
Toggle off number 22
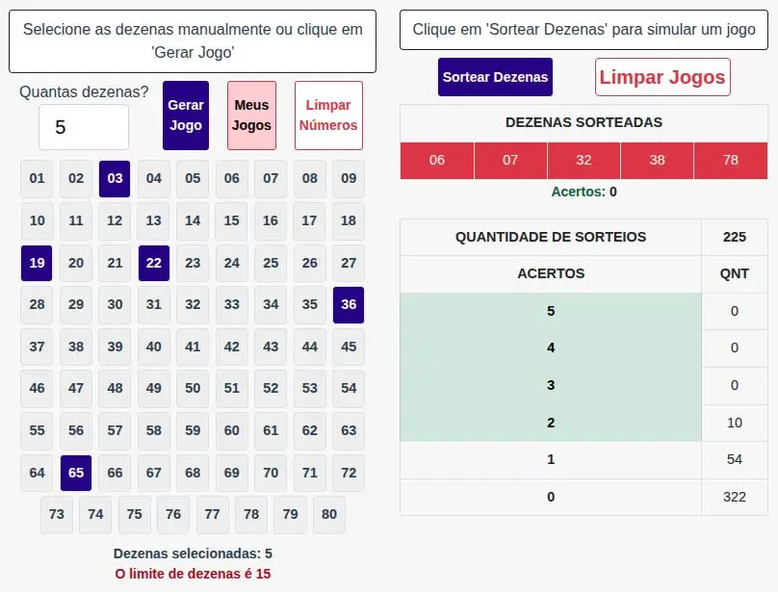point(154,263)
